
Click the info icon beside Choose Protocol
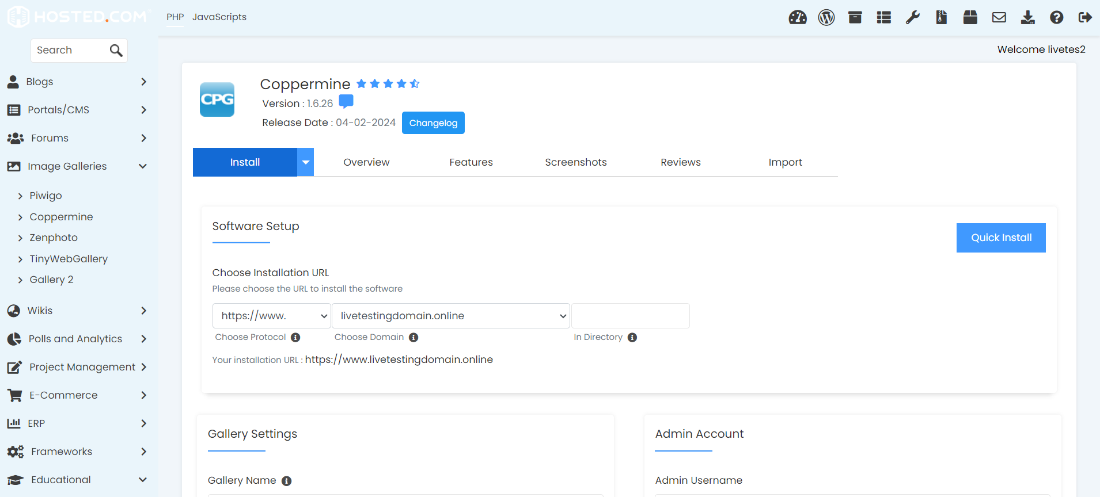click(x=295, y=338)
